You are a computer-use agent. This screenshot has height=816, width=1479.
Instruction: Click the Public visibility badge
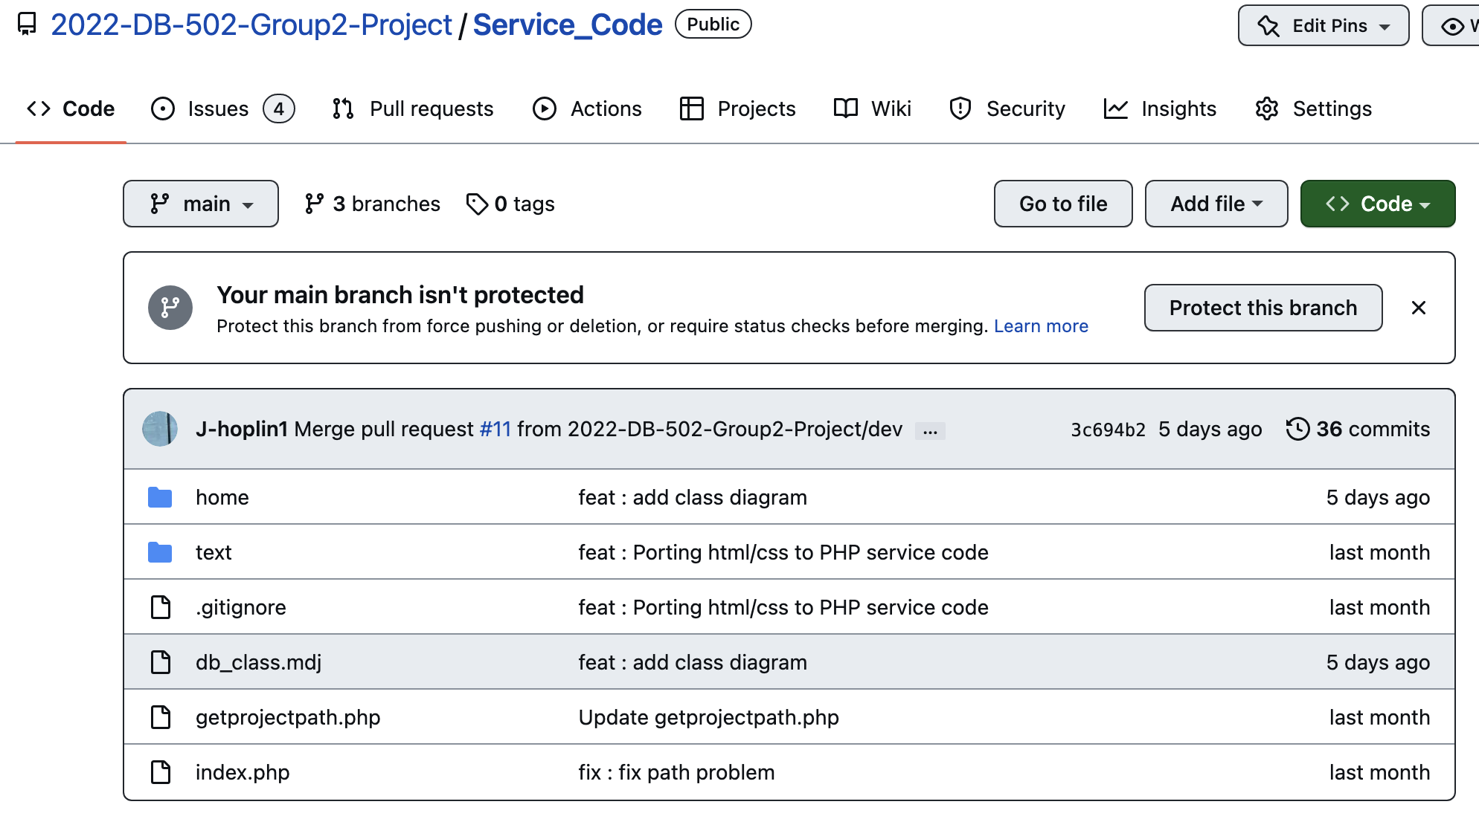[x=713, y=25]
